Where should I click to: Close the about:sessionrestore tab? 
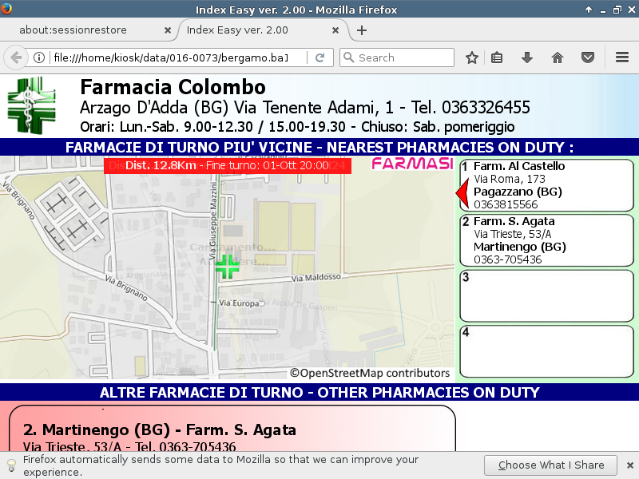coord(167,30)
